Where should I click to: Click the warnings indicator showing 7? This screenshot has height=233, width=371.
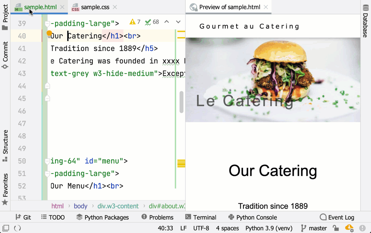[x=135, y=22]
